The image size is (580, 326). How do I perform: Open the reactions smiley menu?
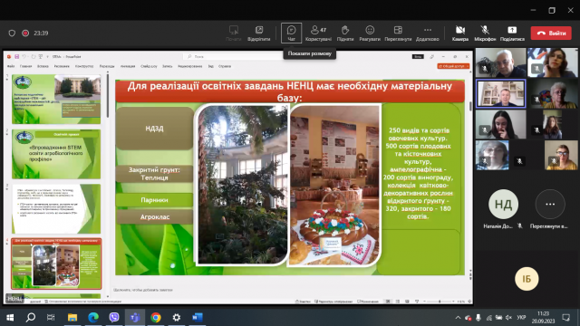(x=370, y=33)
